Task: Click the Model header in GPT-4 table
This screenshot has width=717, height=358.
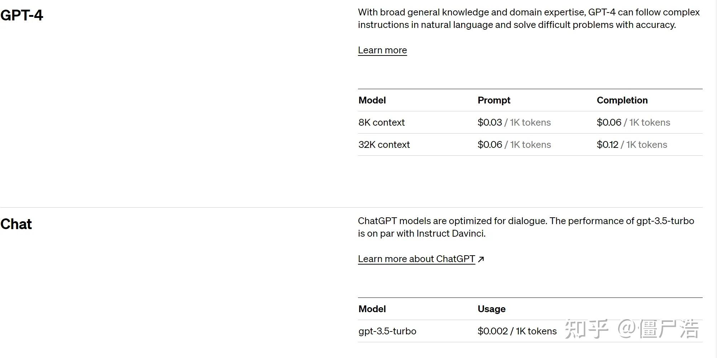Action: point(372,100)
